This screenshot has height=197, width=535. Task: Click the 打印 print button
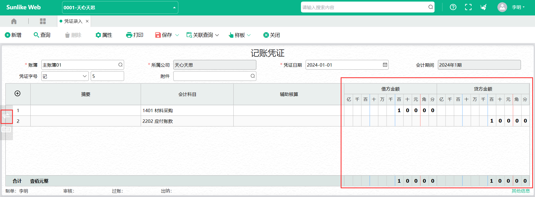[x=135, y=35]
